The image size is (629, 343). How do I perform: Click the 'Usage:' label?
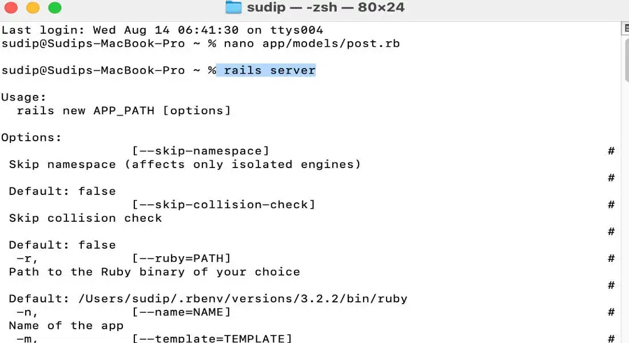24,97
